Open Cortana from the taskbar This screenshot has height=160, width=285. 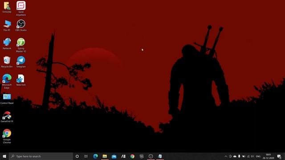[x=77, y=156]
